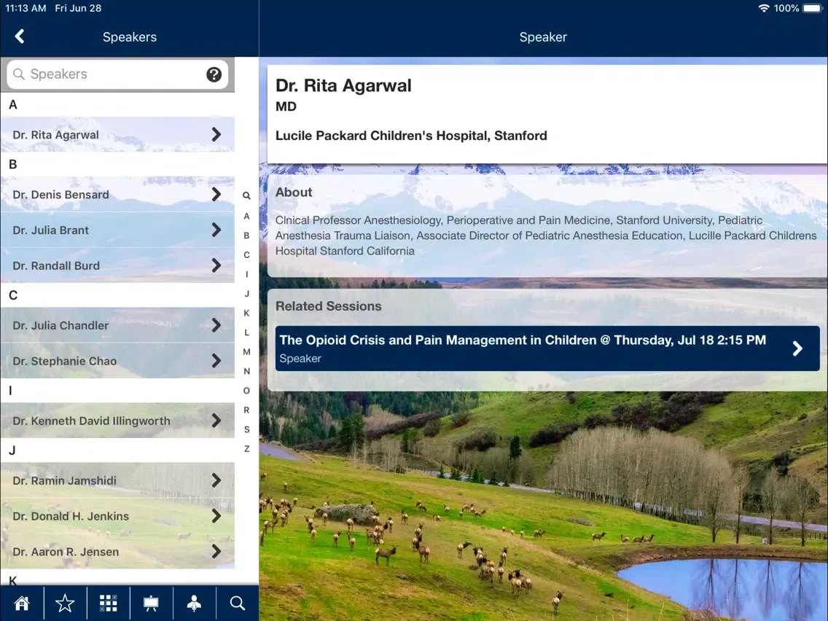The width and height of the screenshot is (828, 621).
Task: Select Dr. Julia Chandler
Action: point(118,325)
